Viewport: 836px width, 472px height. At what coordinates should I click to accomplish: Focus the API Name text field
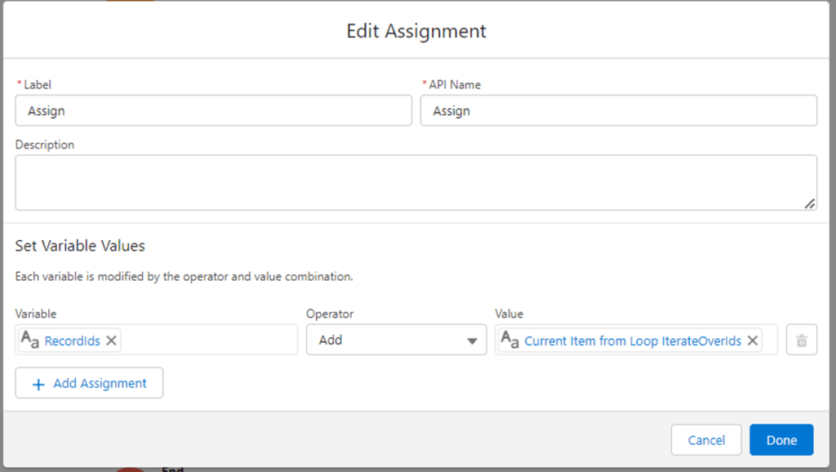(x=619, y=110)
